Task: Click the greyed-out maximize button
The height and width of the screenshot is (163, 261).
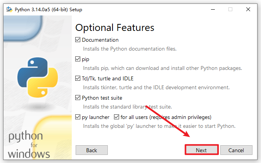Action: [230, 9]
